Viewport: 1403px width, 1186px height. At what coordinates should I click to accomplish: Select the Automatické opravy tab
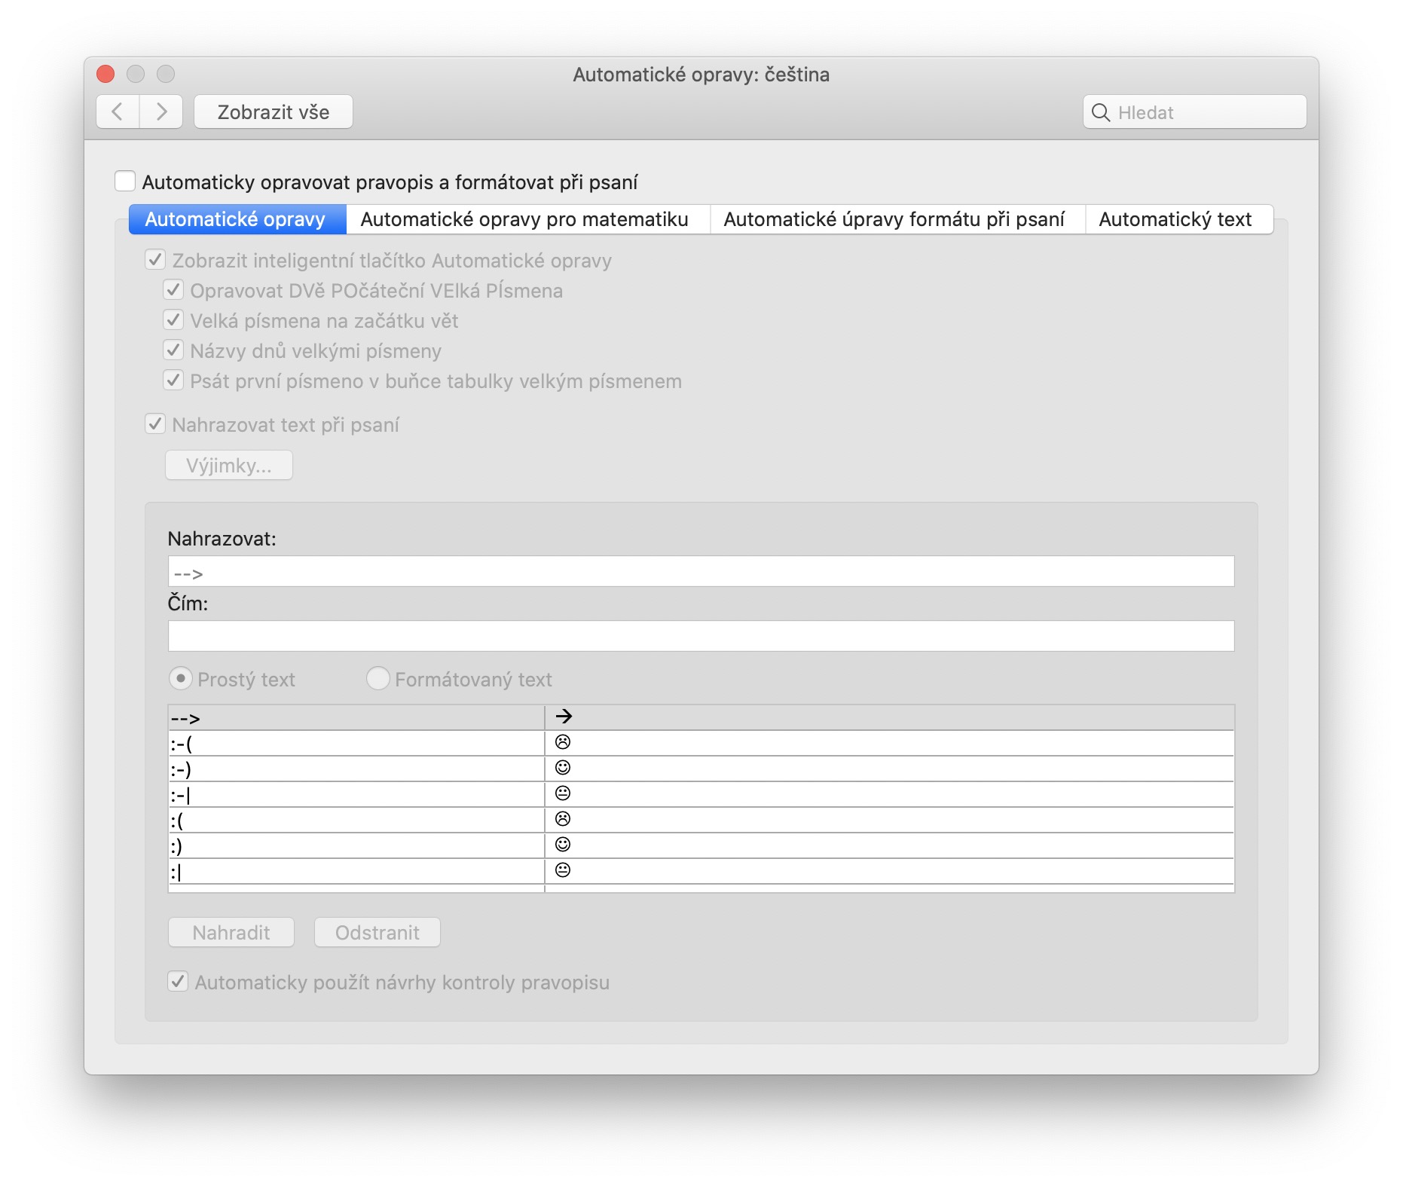coord(237,219)
